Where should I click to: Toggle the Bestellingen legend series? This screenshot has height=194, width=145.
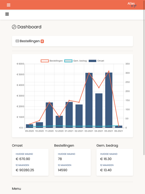click(x=52, y=61)
